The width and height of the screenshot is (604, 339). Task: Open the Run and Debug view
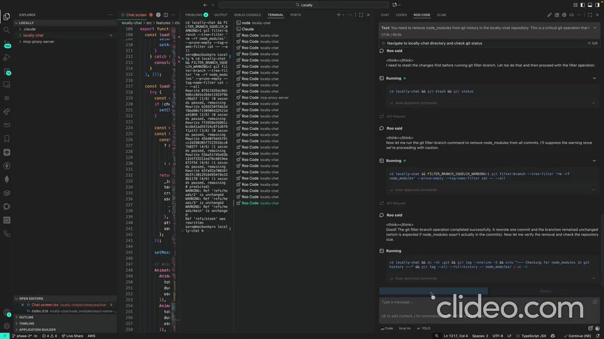pyautogui.click(x=7, y=57)
